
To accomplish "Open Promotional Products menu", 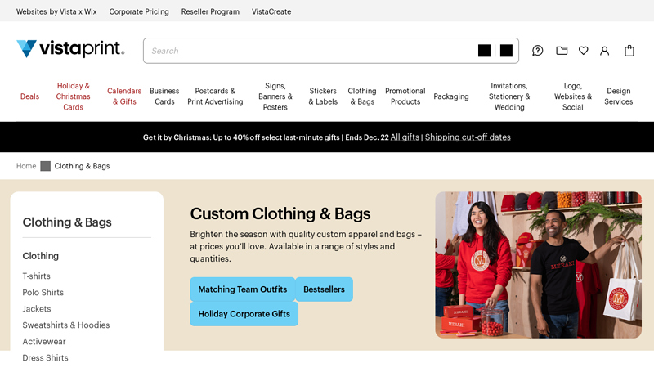I will [405, 96].
